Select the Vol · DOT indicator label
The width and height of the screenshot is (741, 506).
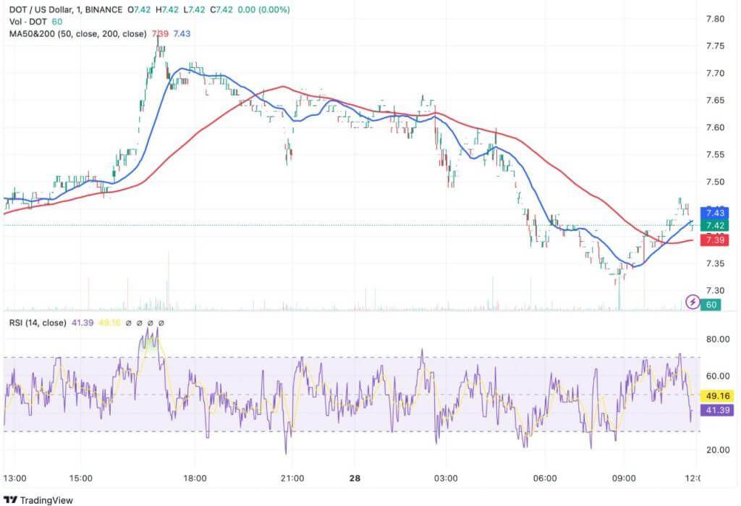(28, 22)
